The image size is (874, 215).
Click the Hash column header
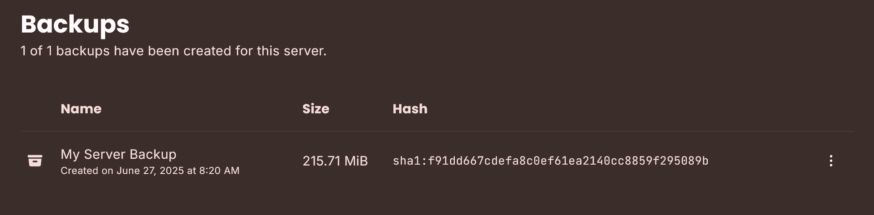pos(410,109)
